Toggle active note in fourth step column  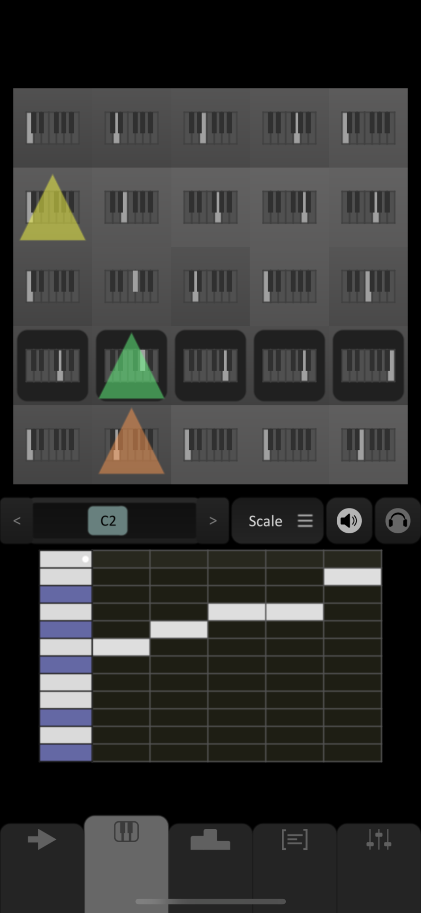[294, 612]
